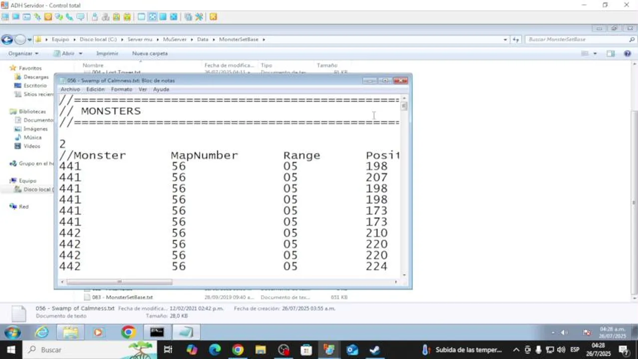Viewport: 638px width, 359px height.
Task: Go to MuServer in the breadcrumb
Action: (175, 39)
